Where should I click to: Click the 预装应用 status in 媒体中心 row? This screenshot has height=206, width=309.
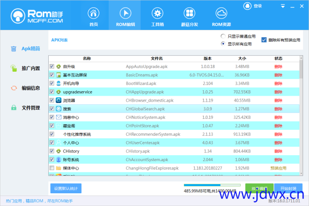click(278, 168)
